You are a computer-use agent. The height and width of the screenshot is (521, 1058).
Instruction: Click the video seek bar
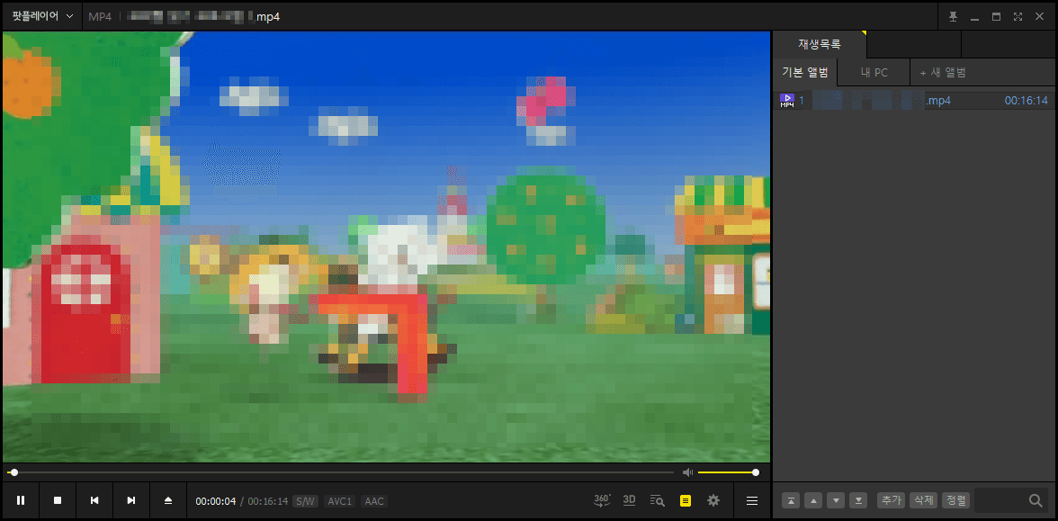click(x=340, y=472)
